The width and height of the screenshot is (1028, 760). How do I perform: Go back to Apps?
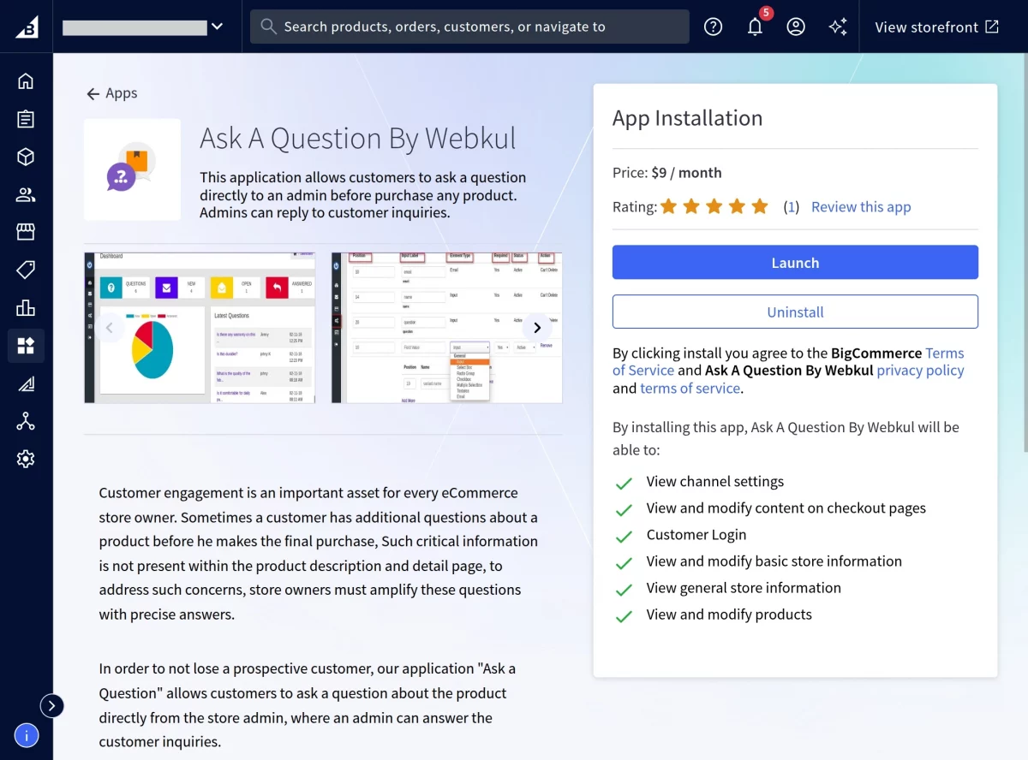(x=111, y=93)
